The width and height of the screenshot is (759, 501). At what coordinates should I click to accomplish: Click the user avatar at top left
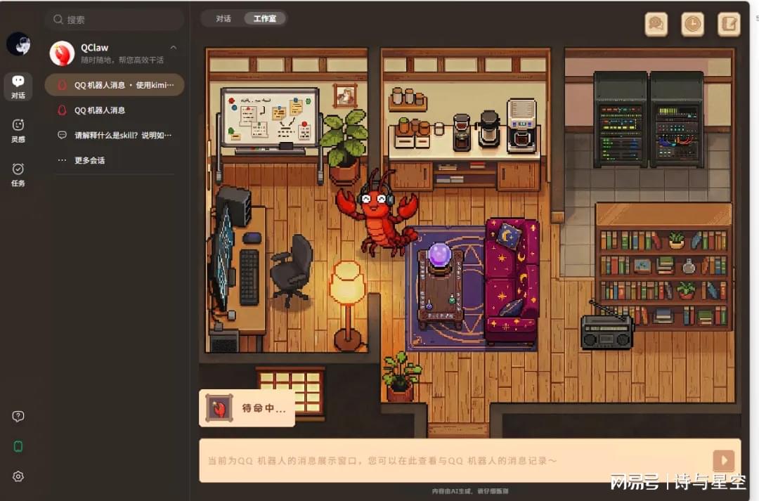pos(18,44)
